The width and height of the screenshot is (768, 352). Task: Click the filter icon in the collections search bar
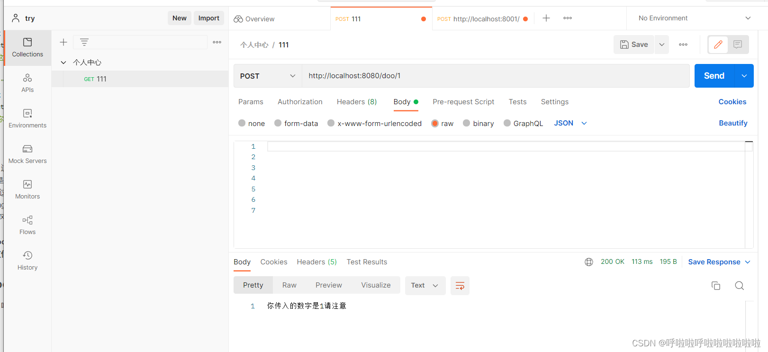(x=84, y=42)
